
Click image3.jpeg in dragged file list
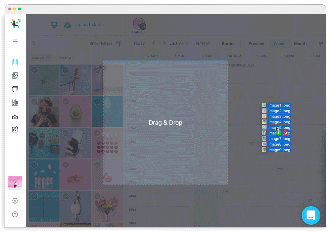click(279, 116)
